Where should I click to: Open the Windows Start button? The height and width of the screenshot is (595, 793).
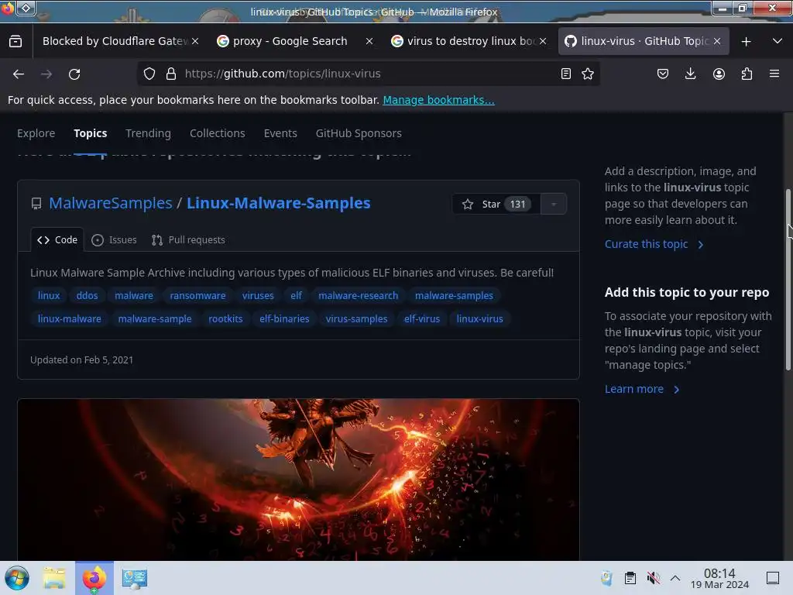[x=17, y=578]
